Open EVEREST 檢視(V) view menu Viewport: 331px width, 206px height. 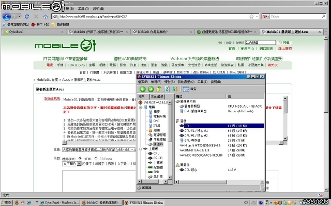pyautogui.click(x=156, y=82)
